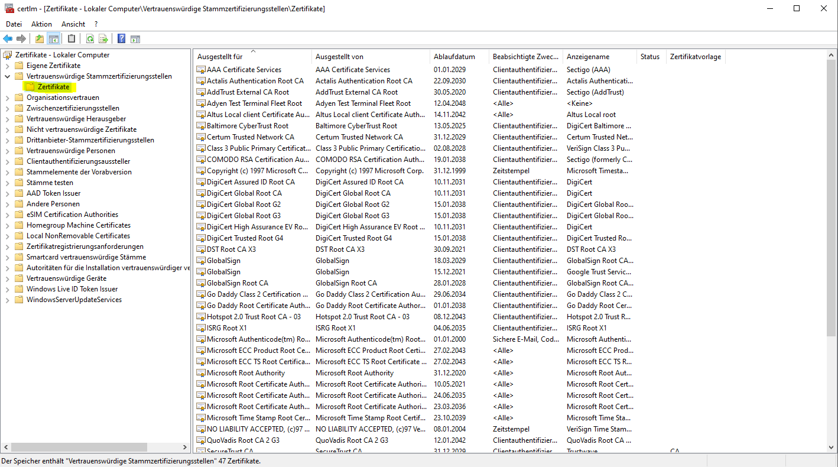Click the certificate icon beside GlobalSign Root CA
The width and height of the screenshot is (838, 467).
[201, 283]
